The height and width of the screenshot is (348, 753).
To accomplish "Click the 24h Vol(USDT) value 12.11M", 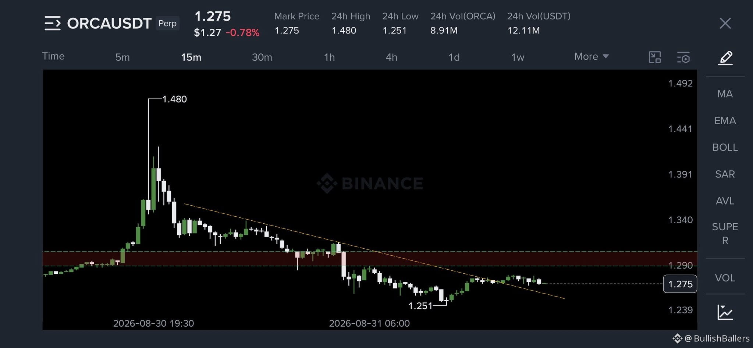I will pyautogui.click(x=523, y=31).
